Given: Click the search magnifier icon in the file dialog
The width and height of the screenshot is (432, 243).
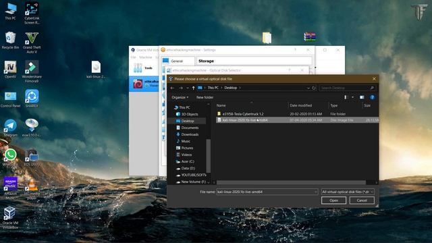Looking at the screenshot, I should click(372, 88).
